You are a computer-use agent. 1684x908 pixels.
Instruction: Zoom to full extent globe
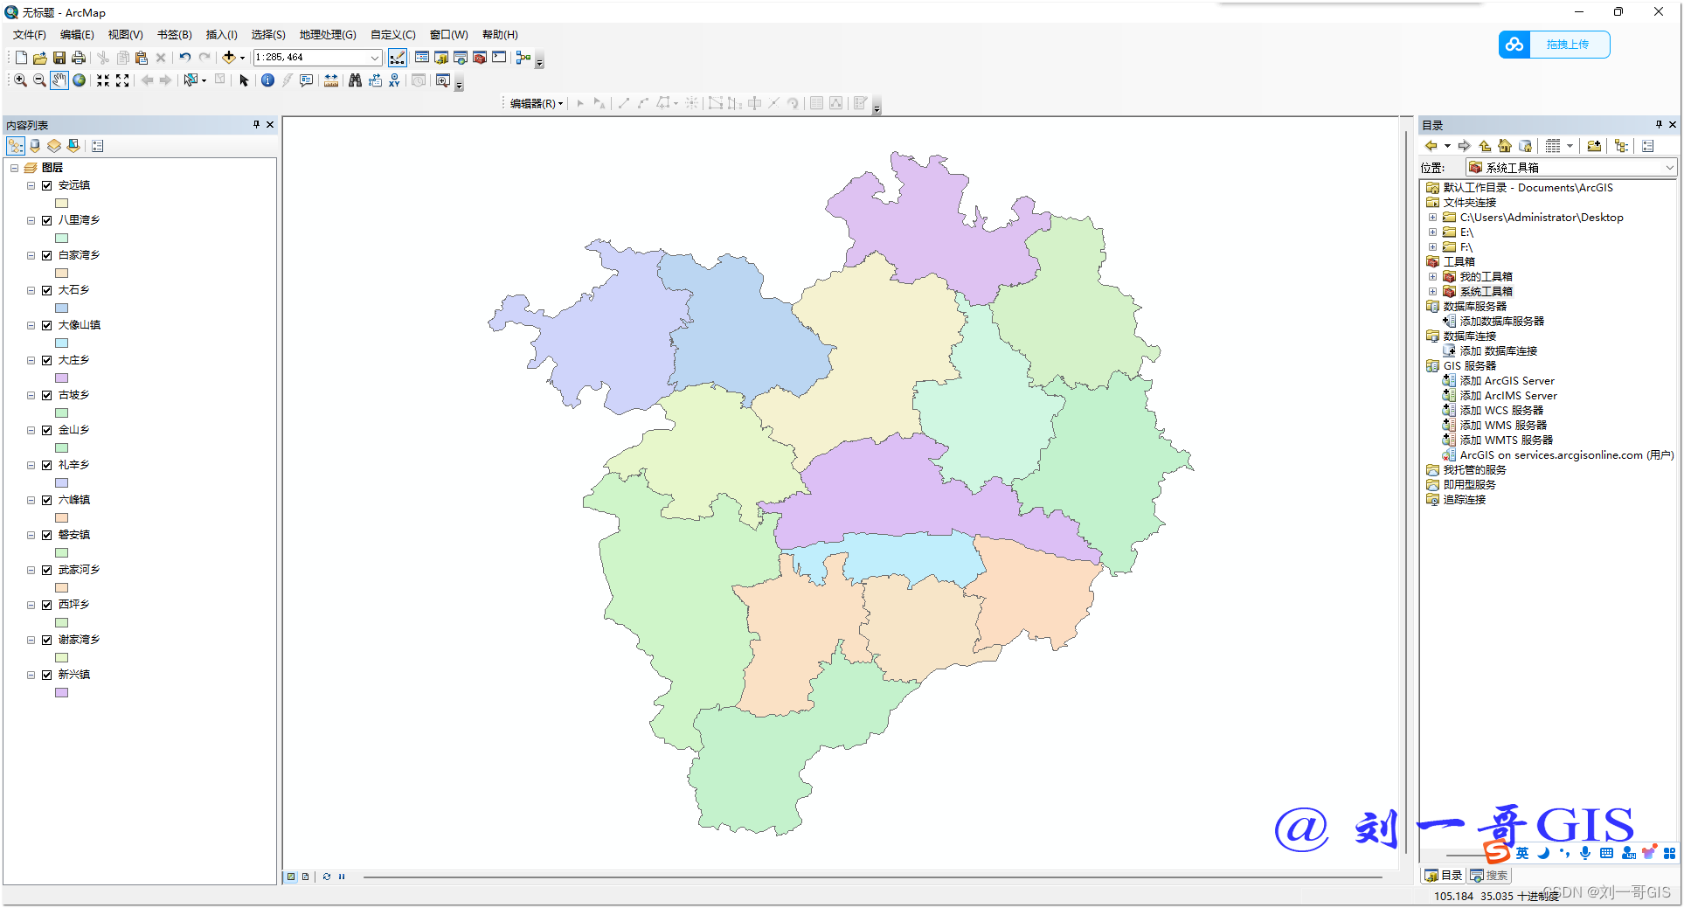(x=79, y=80)
